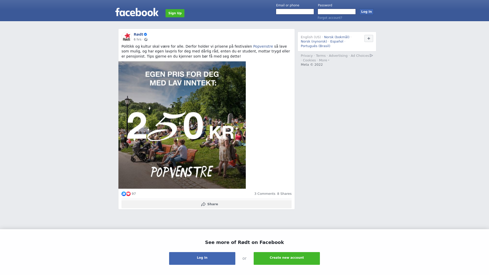
Task: Click the Create new account button
Action: [x=287, y=258]
